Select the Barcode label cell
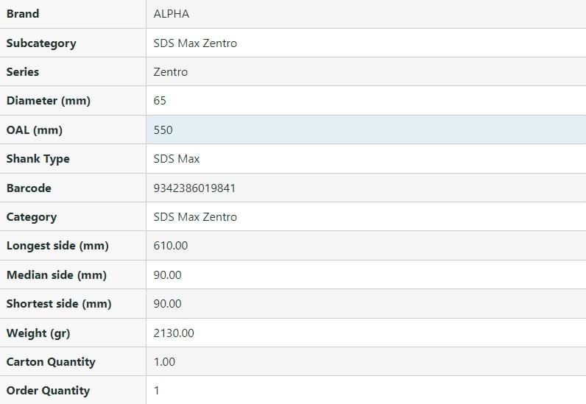 (29, 188)
